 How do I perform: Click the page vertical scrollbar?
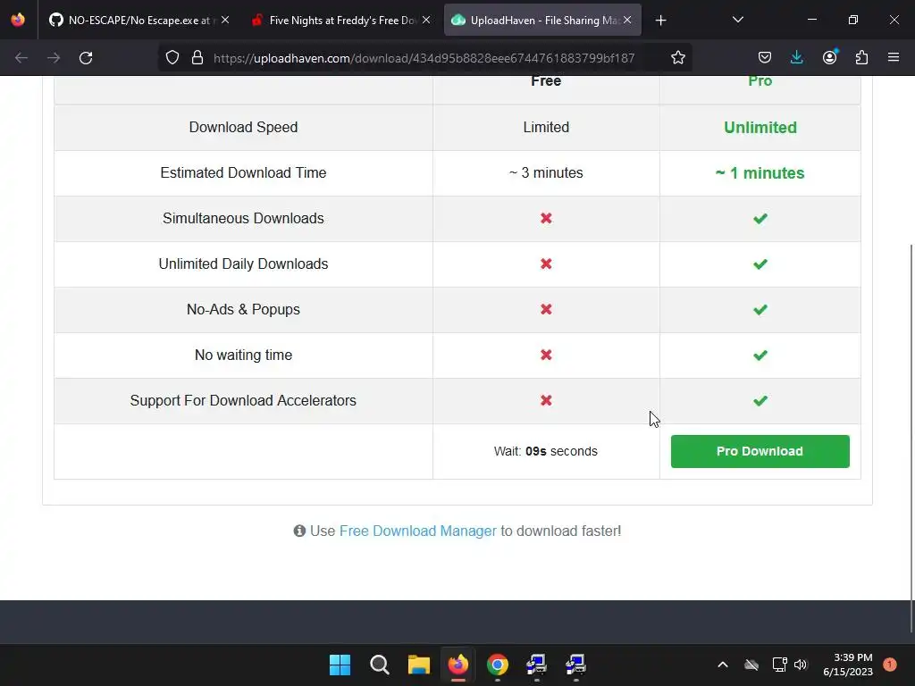(x=911, y=438)
